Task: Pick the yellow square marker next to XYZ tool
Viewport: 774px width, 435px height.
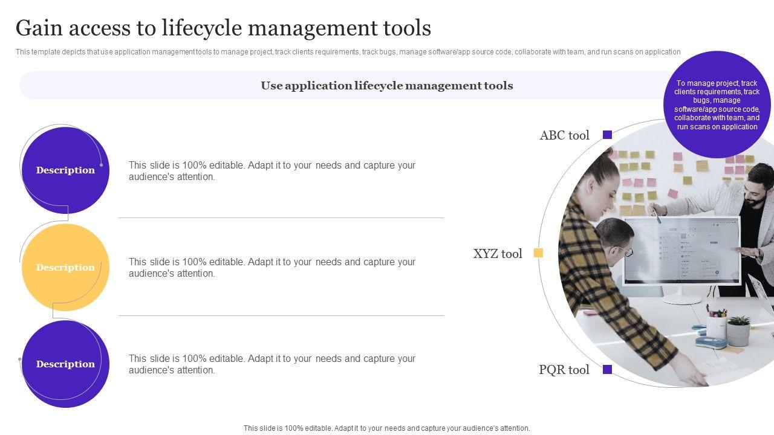Action: [538, 253]
